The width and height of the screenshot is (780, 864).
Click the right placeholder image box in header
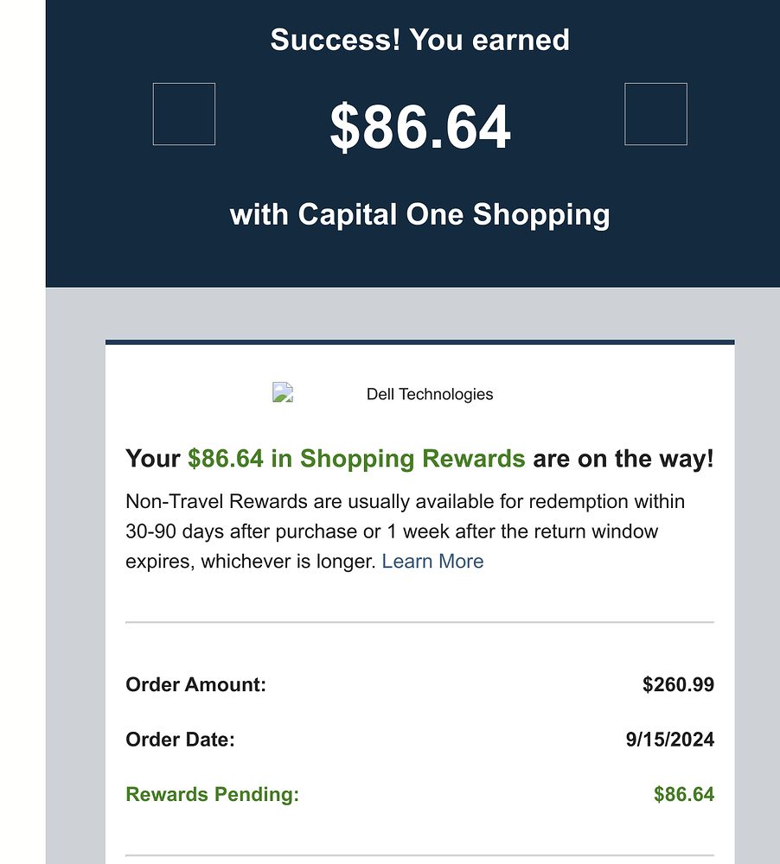655,114
